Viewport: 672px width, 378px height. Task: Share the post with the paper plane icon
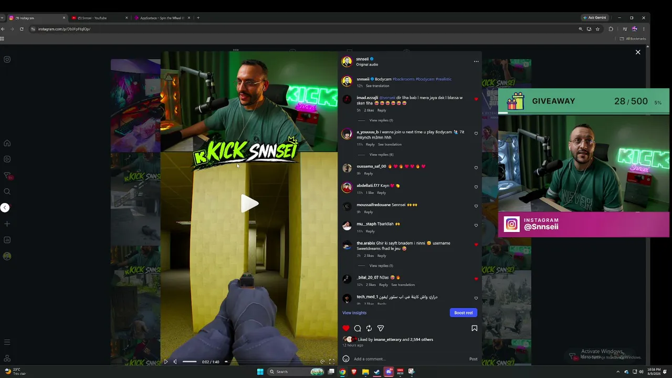[x=381, y=328]
